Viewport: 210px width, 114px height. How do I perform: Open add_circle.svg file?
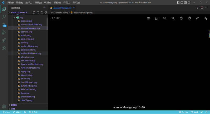tap(27, 39)
